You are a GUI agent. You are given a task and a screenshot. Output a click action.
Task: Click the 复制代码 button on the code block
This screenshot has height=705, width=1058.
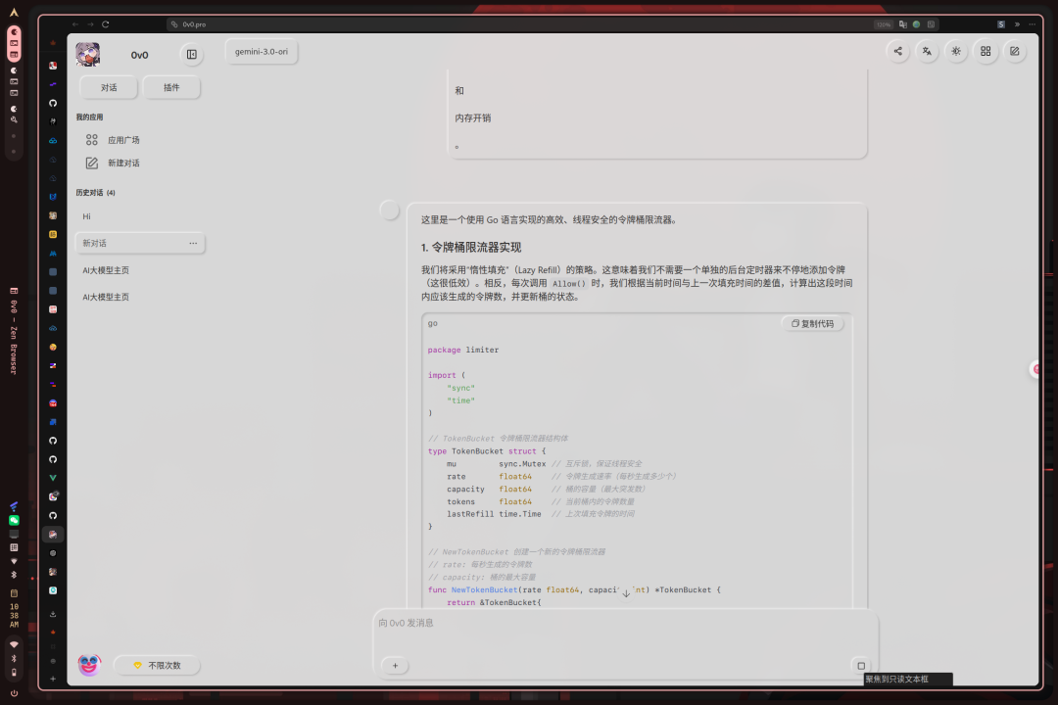click(x=813, y=323)
